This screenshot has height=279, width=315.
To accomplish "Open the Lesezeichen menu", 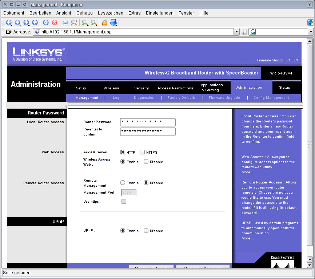I will click(111, 13).
